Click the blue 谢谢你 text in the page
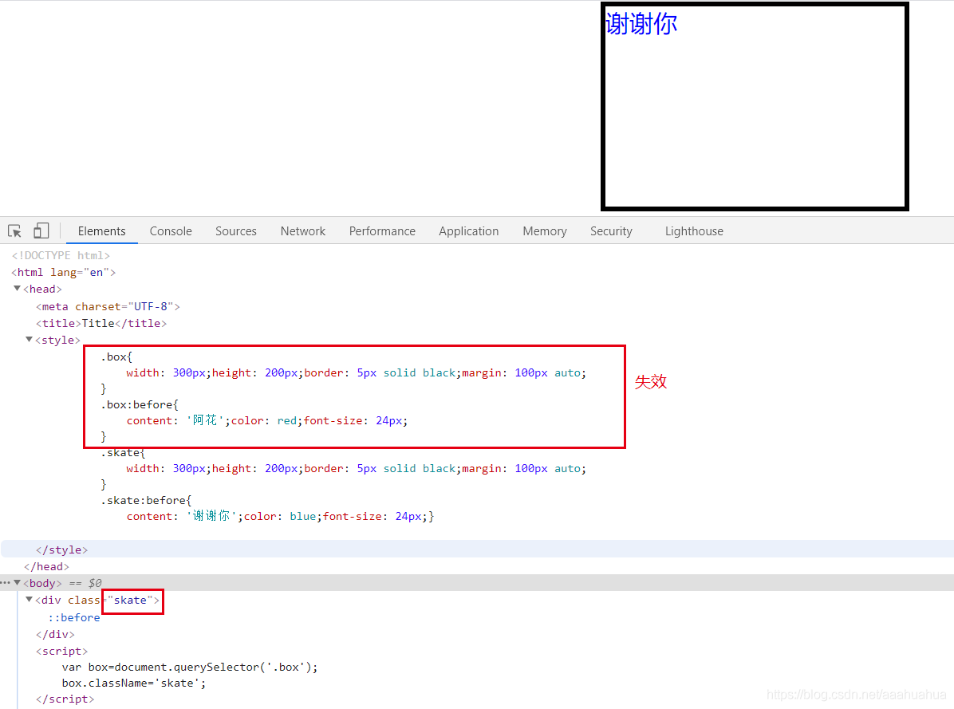The image size is (954, 709). pos(641,24)
